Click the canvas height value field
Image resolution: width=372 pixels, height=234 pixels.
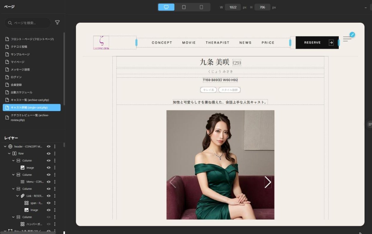[262, 7]
